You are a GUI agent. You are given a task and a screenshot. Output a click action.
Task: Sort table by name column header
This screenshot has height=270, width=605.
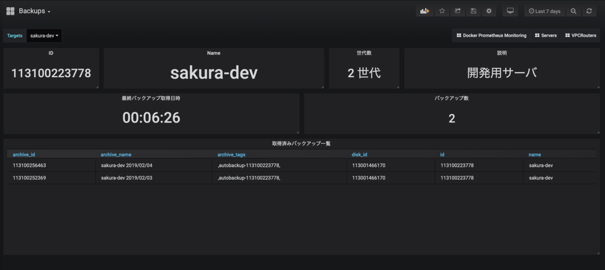pyautogui.click(x=535, y=154)
